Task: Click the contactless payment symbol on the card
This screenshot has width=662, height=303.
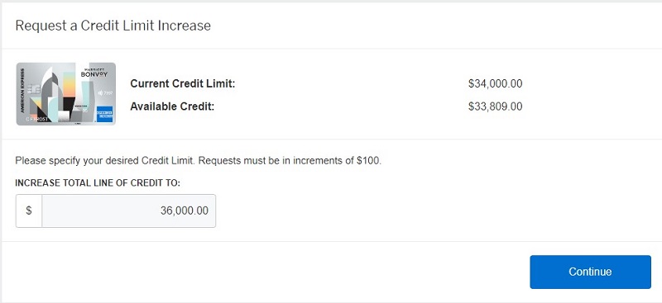Action: point(101,92)
